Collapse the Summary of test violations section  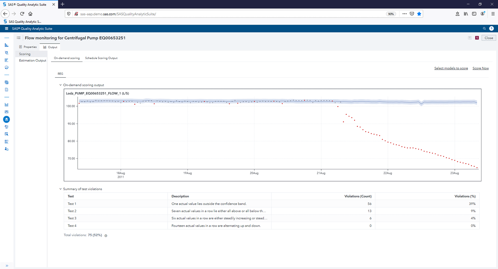[x=61, y=189]
